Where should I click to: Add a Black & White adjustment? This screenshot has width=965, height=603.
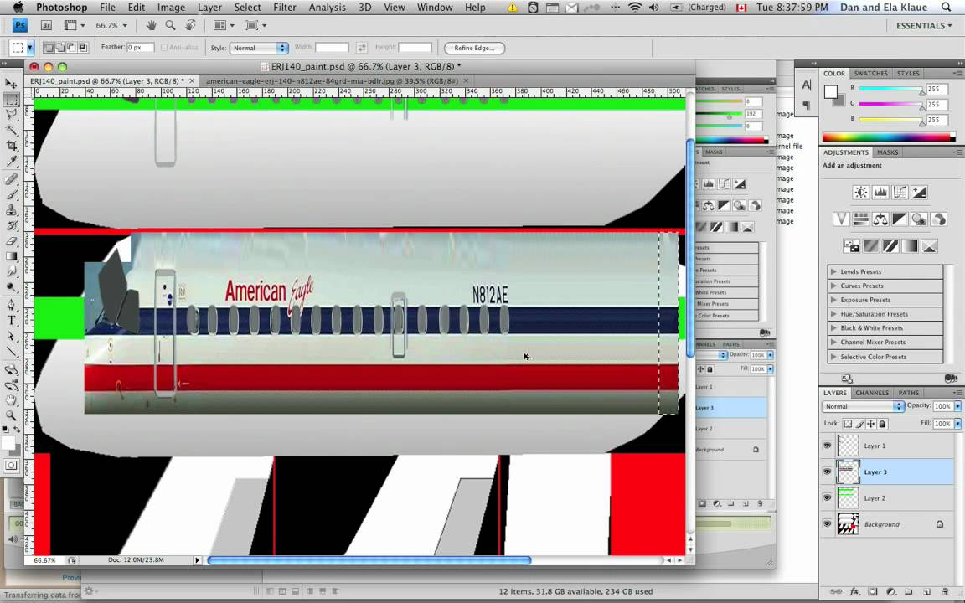(900, 219)
